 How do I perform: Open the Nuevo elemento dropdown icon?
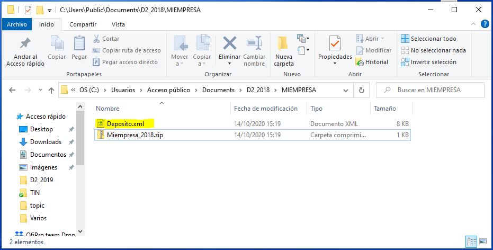click(x=303, y=39)
